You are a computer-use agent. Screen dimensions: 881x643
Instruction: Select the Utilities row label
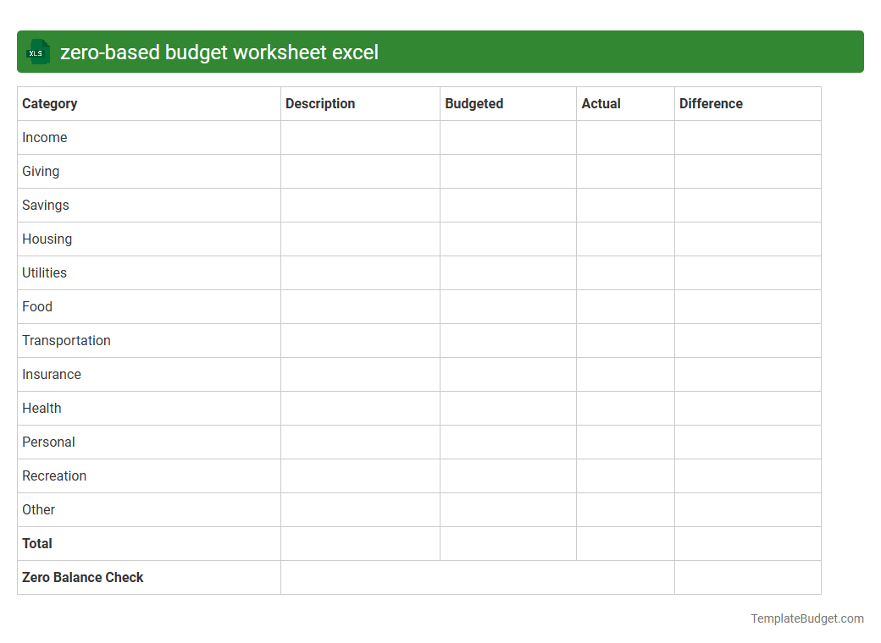click(44, 272)
